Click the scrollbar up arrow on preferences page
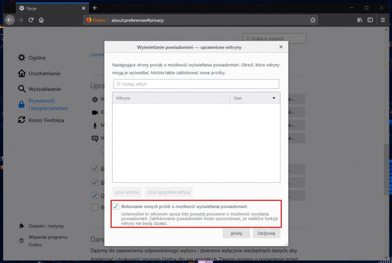 click(386, 29)
